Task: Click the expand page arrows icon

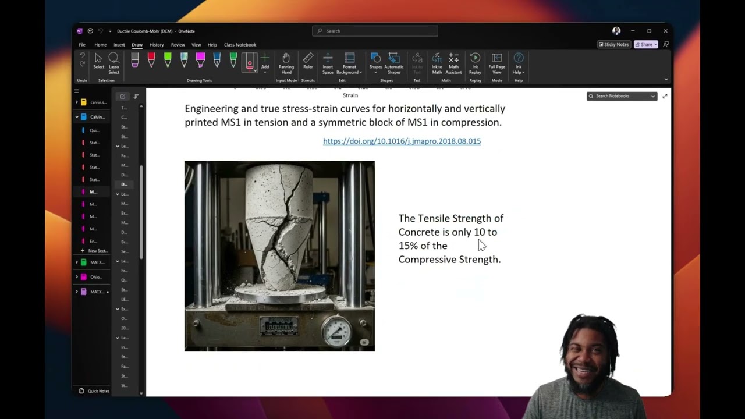Action: tap(665, 96)
